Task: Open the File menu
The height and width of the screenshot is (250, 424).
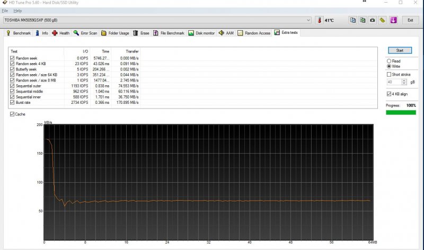Action: [x=5, y=11]
